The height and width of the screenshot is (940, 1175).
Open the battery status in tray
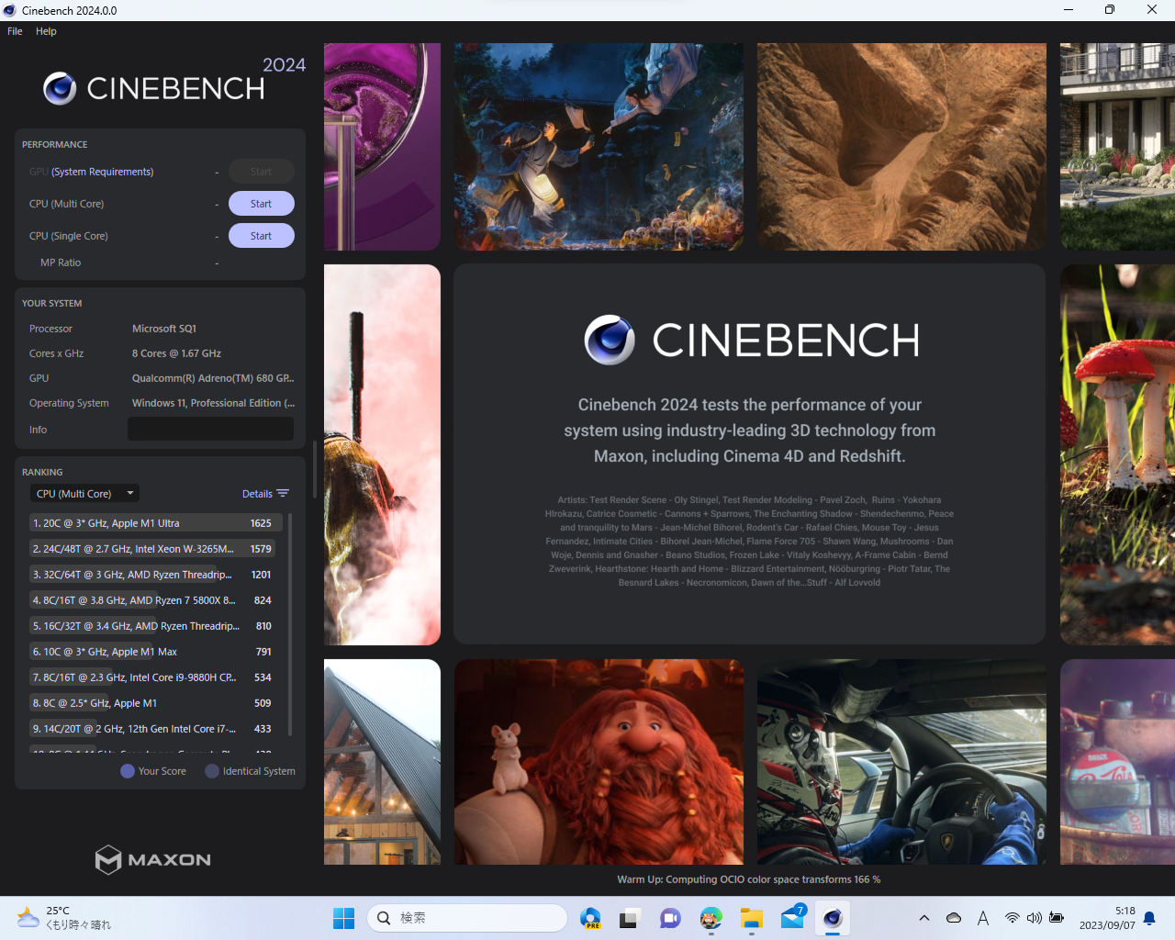point(1057,918)
